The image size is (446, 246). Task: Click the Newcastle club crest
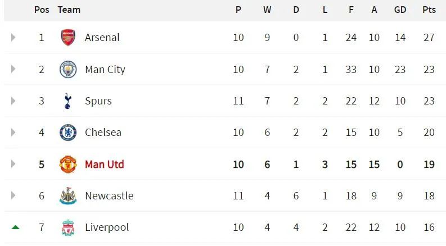coord(68,195)
